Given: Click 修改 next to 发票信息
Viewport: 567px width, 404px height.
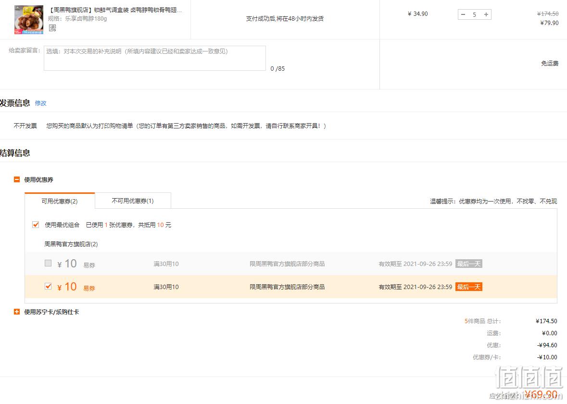Looking at the screenshot, I should coord(40,103).
